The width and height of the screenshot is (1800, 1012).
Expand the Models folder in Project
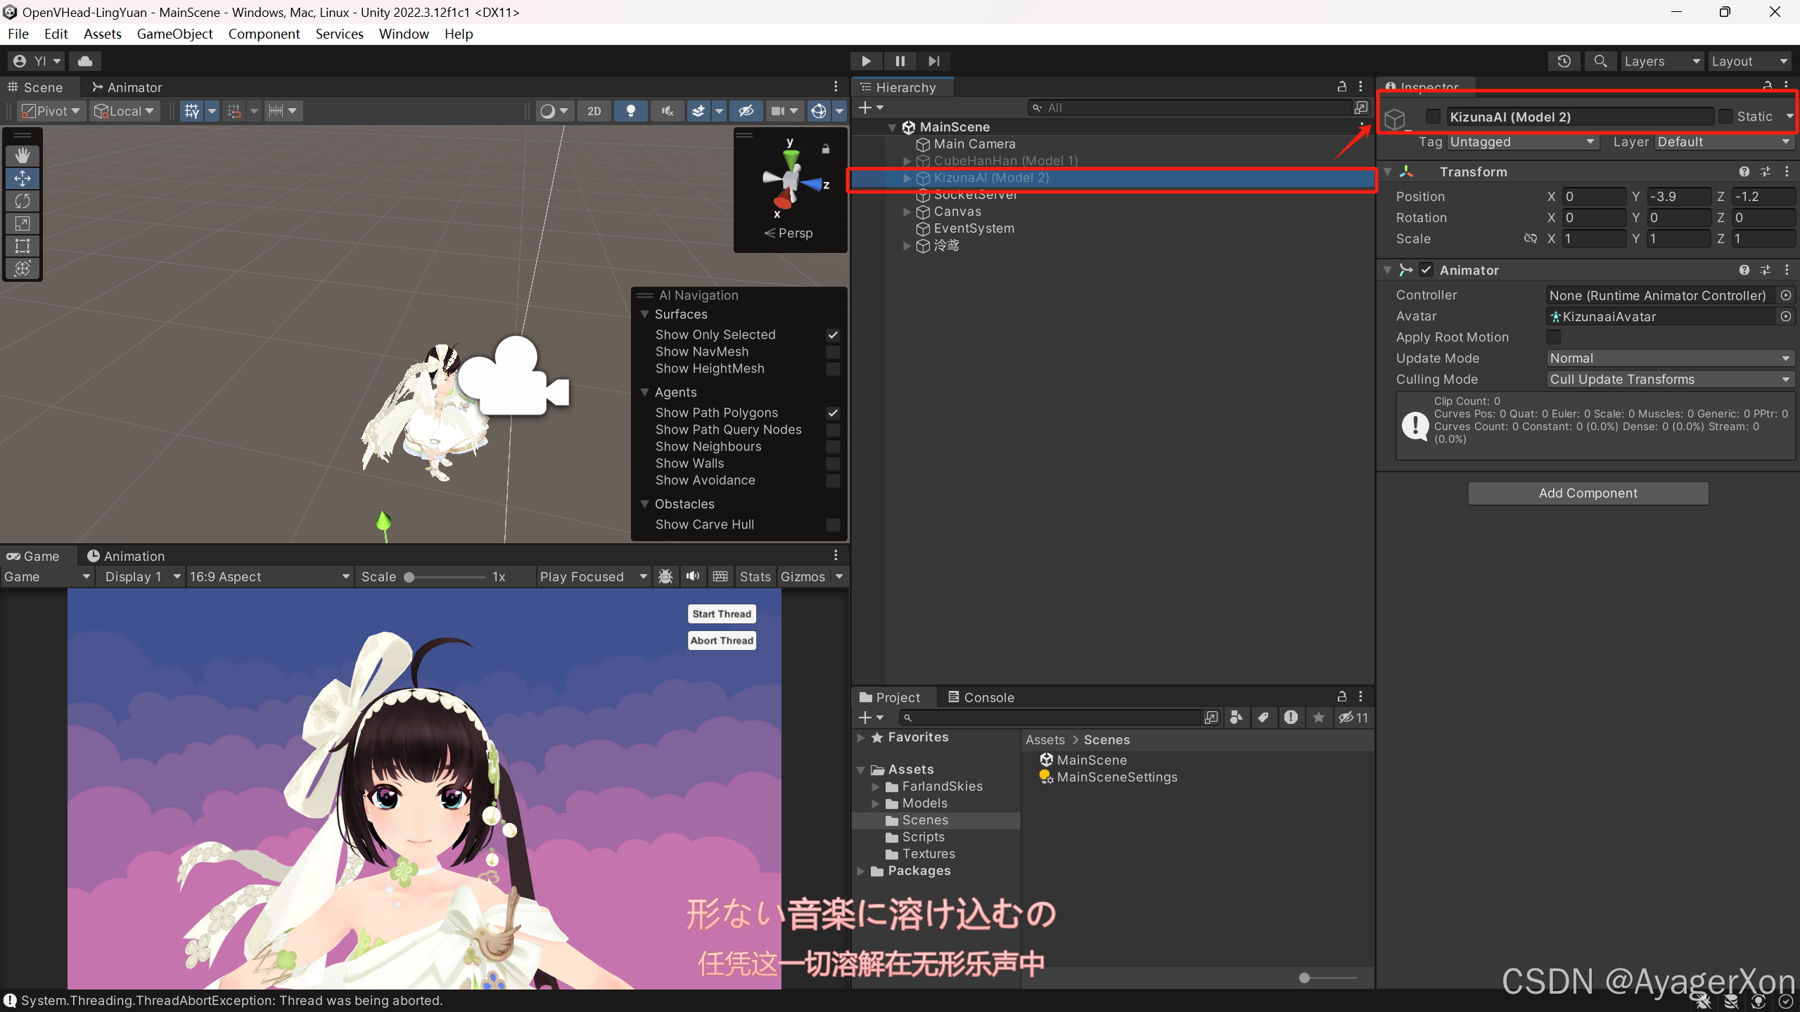[x=876, y=803]
